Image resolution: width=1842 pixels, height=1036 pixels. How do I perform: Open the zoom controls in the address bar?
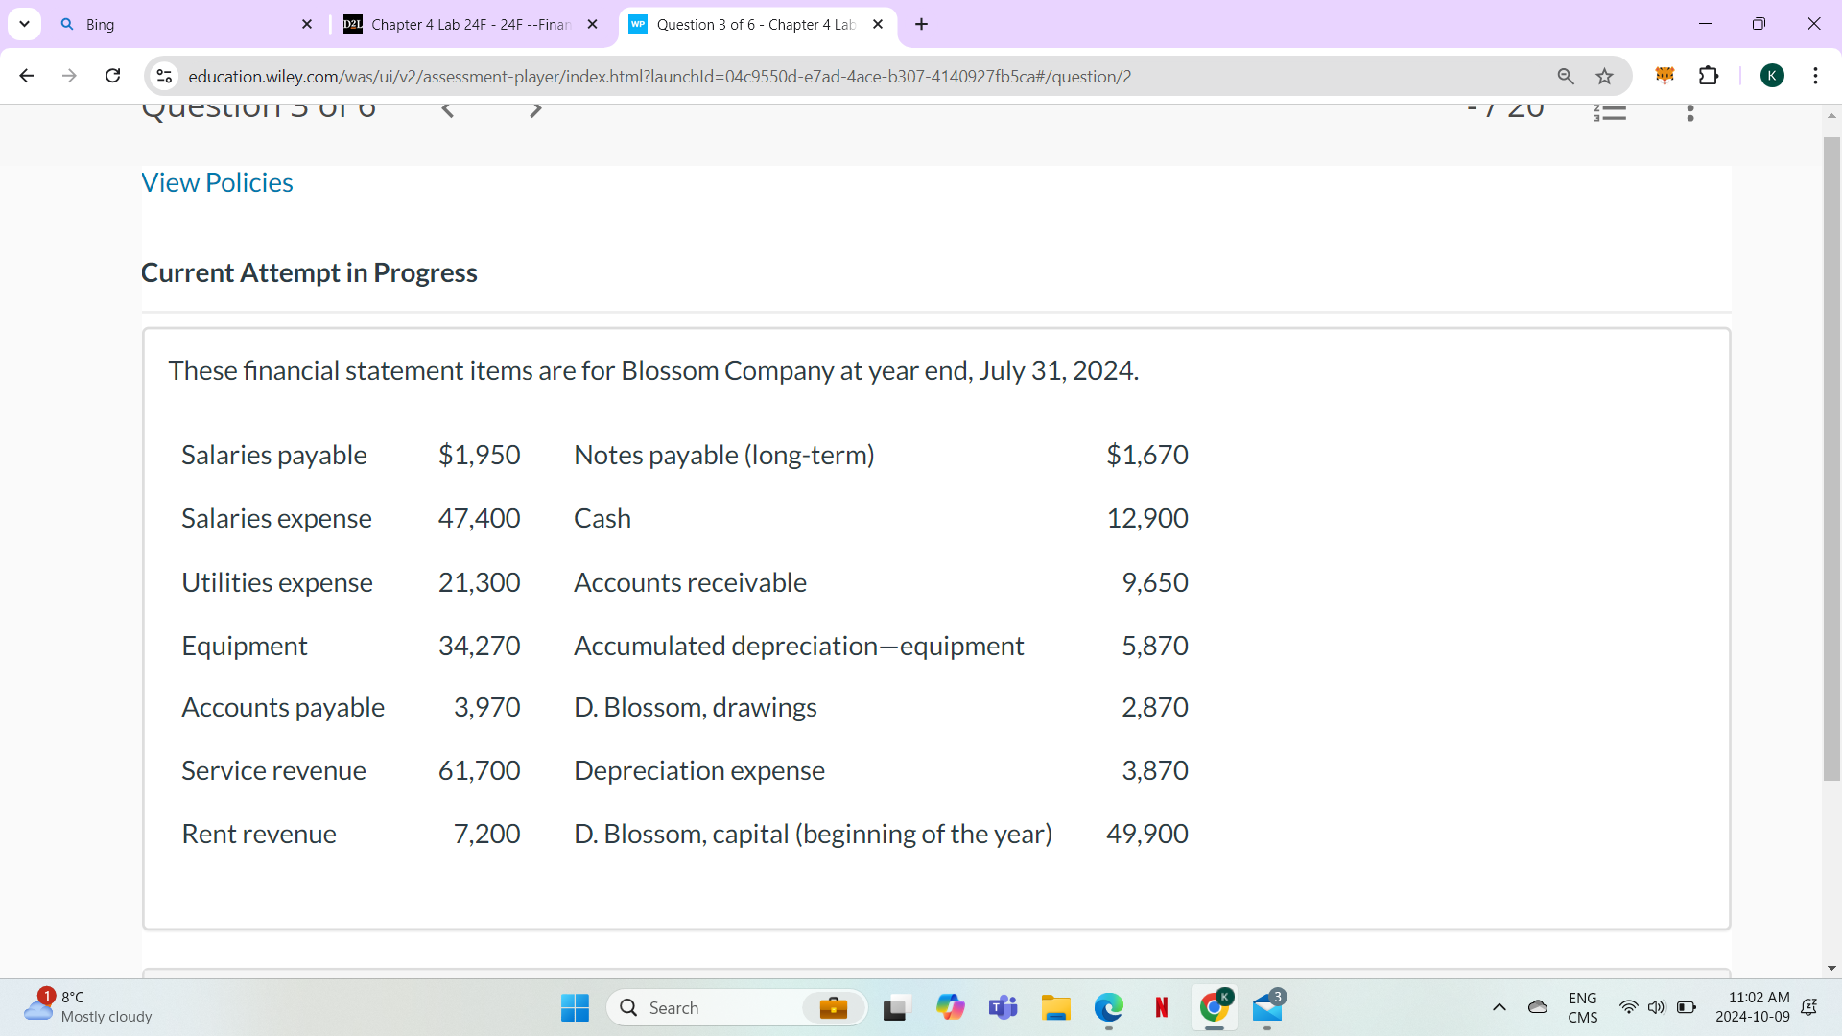tap(1566, 76)
